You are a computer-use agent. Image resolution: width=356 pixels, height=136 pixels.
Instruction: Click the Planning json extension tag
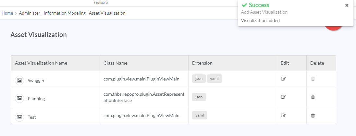point(199,97)
